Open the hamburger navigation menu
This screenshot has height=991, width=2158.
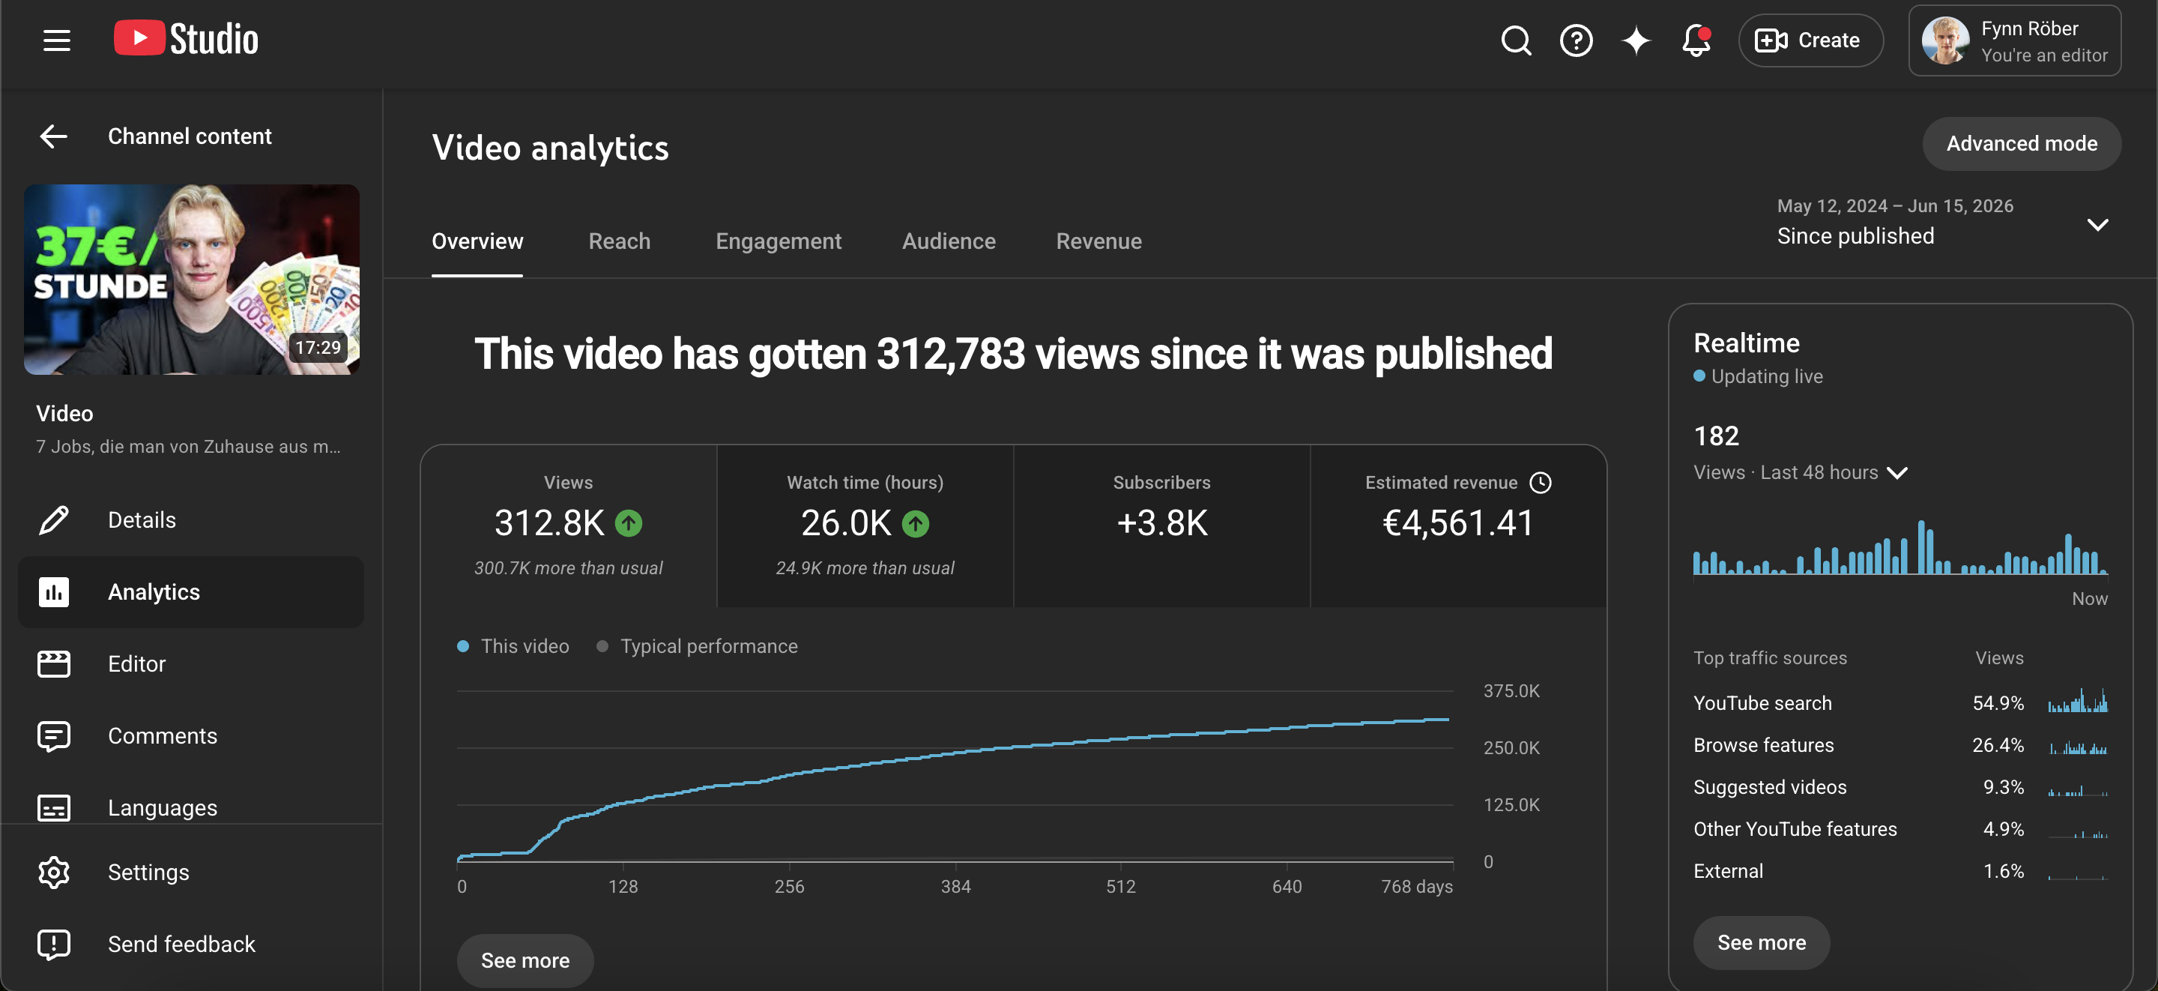click(56, 40)
